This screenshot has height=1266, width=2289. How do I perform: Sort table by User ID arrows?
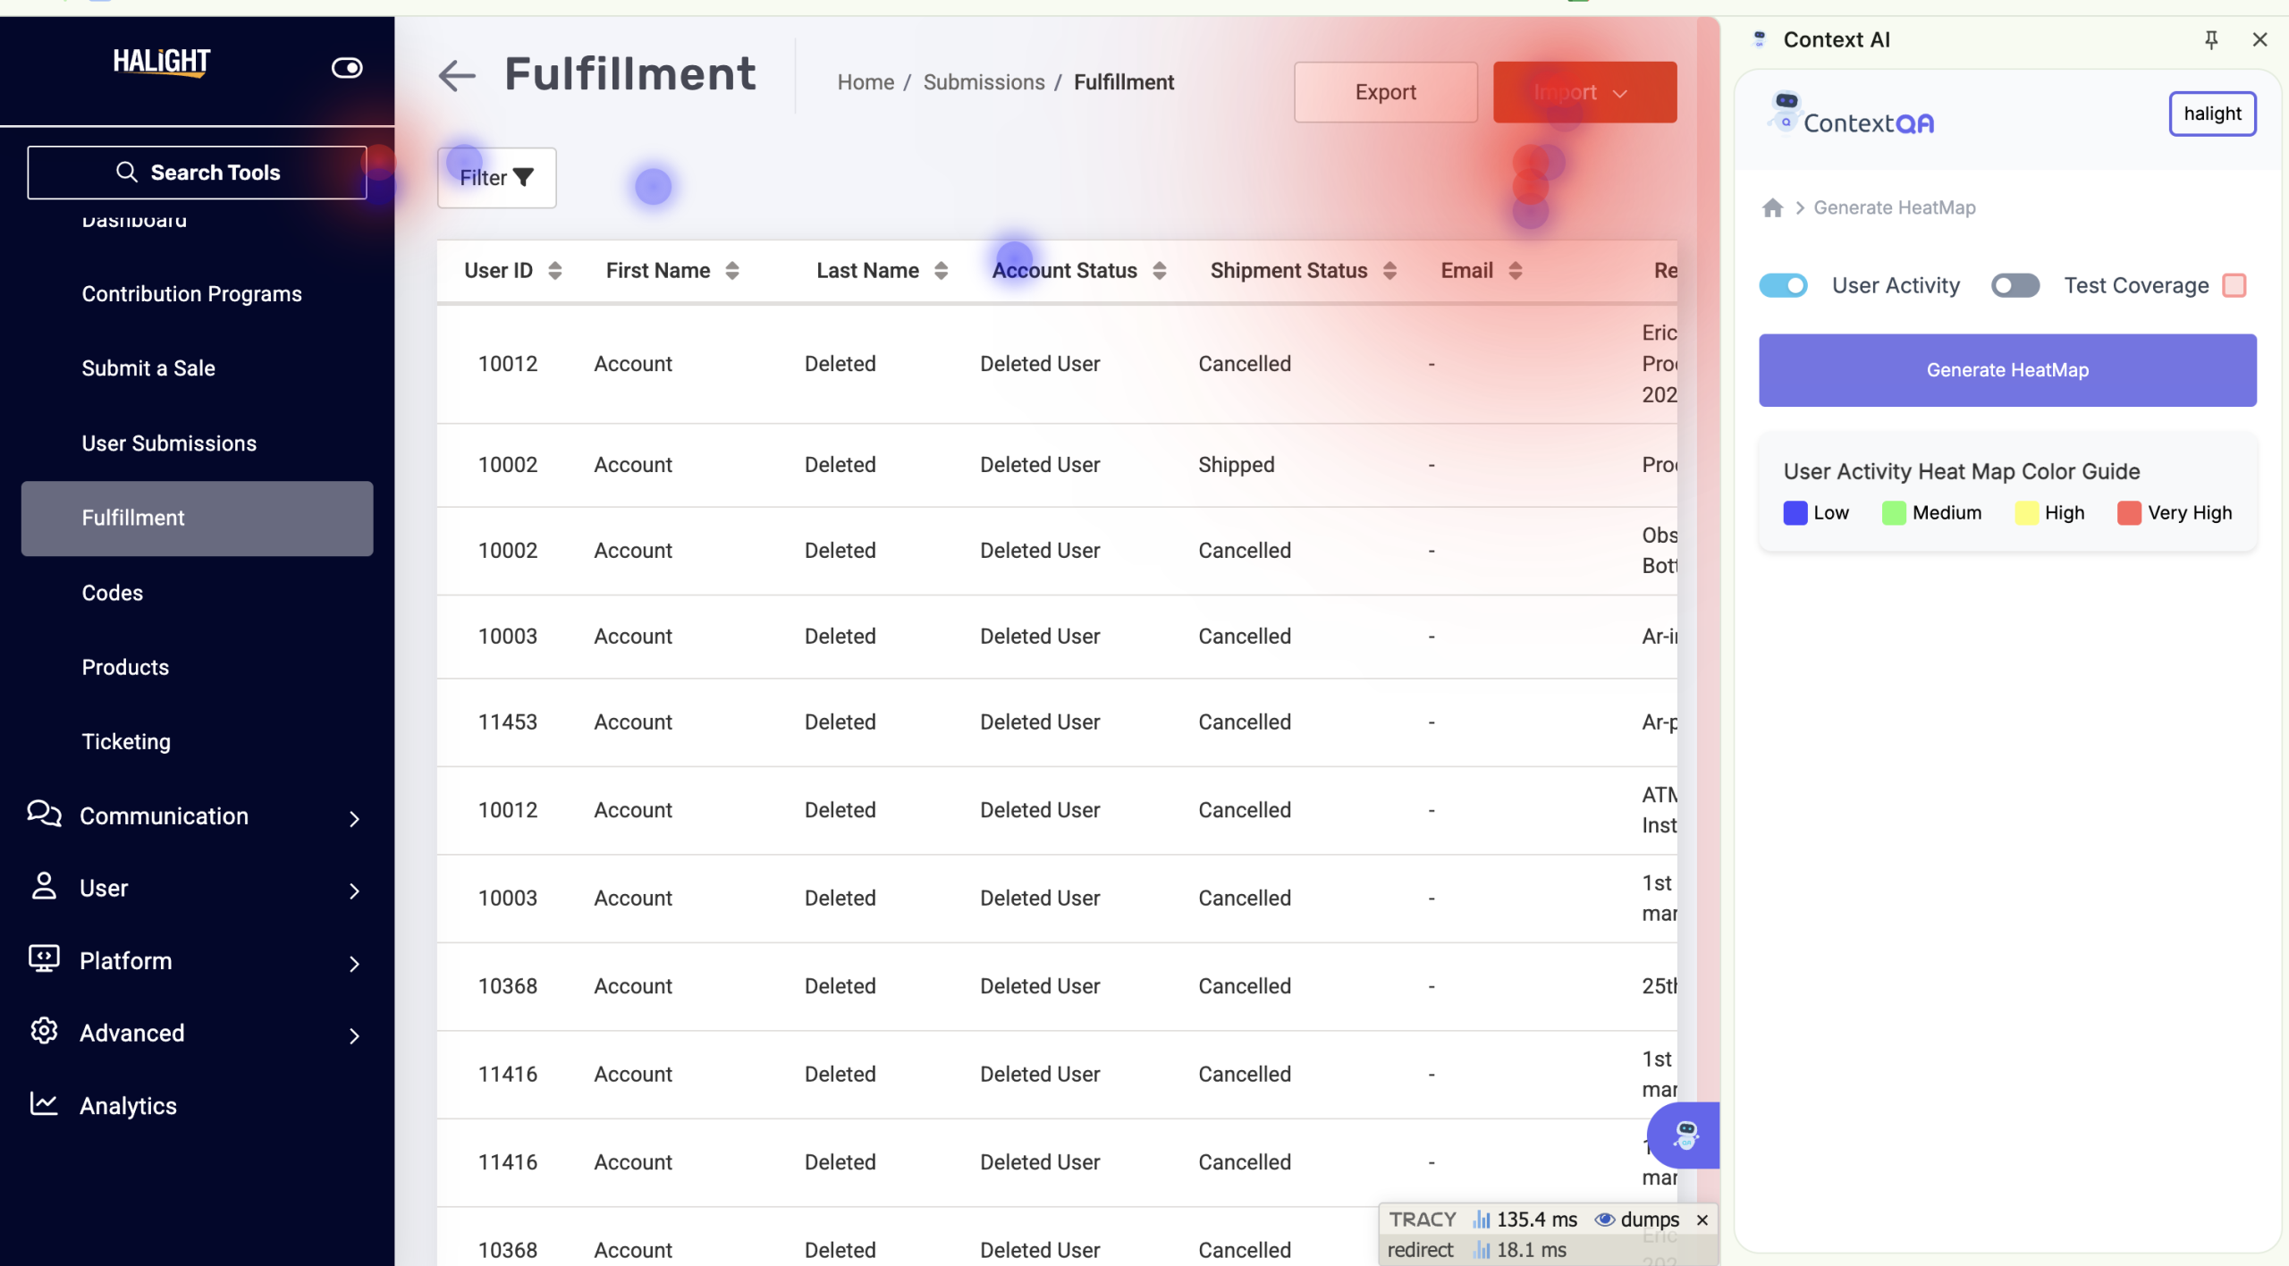coord(554,271)
